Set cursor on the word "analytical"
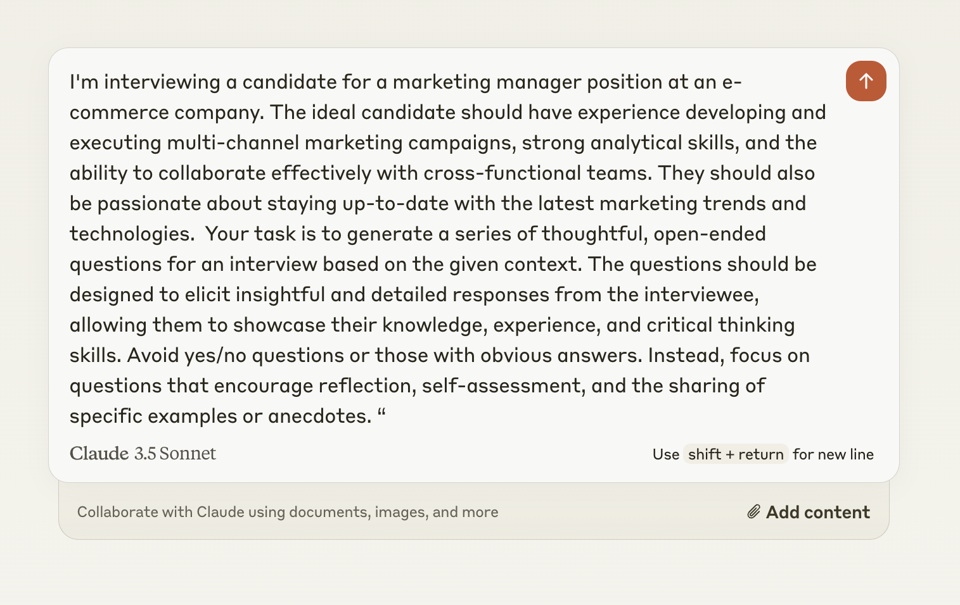Image resolution: width=960 pixels, height=605 pixels. pyautogui.click(x=644, y=143)
